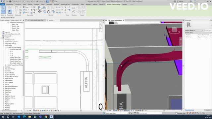Click the Windows clock in system tray

[208, 117]
